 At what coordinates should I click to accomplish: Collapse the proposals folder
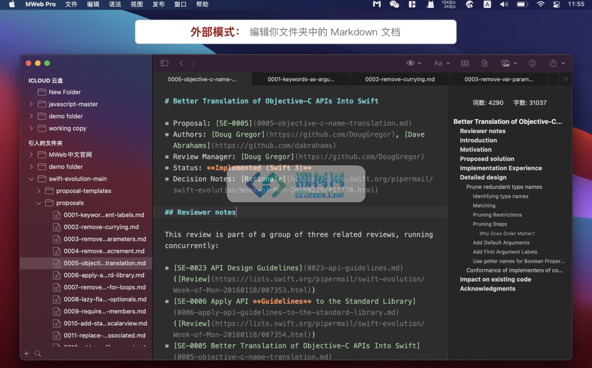point(38,203)
